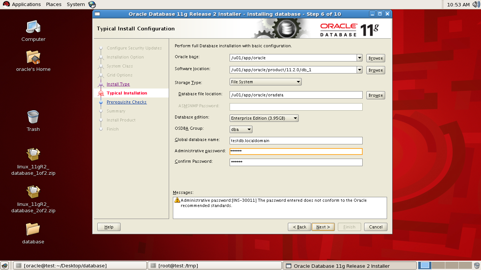This screenshot has height=270, width=481.
Task: Click the Confirm Password field
Action: [x=296, y=162]
